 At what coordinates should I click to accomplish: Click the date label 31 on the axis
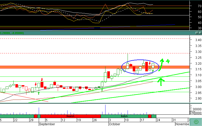(174, 120)
